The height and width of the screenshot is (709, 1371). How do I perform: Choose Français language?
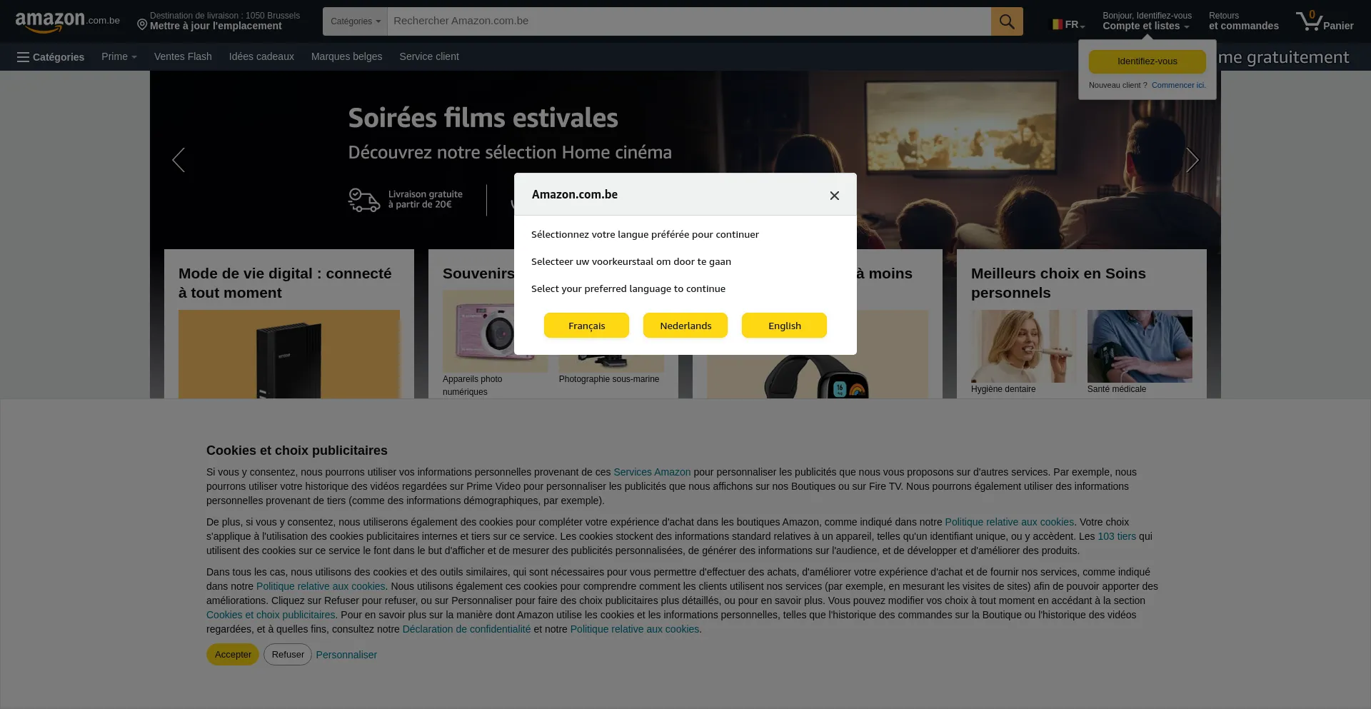[x=586, y=326]
